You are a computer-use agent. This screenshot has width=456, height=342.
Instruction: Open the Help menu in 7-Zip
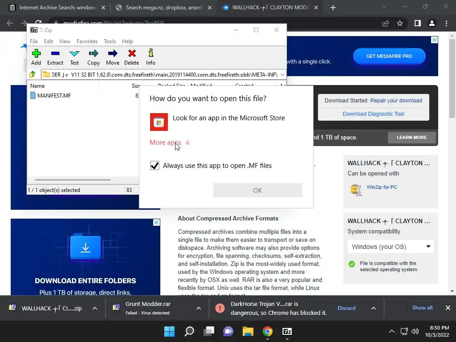127,41
